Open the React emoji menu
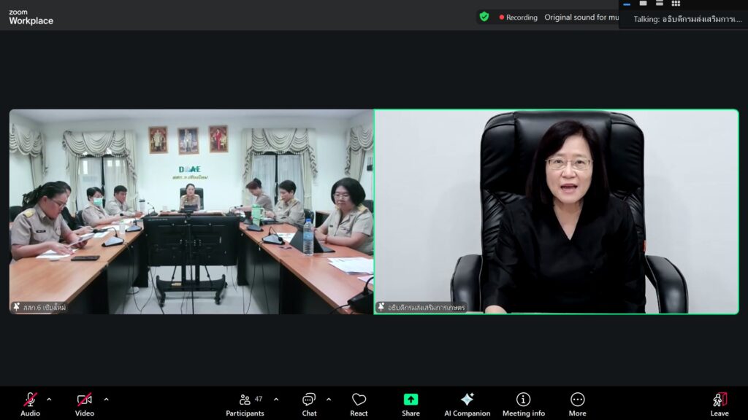Screen dimensions: 748x420 tap(359, 404)
